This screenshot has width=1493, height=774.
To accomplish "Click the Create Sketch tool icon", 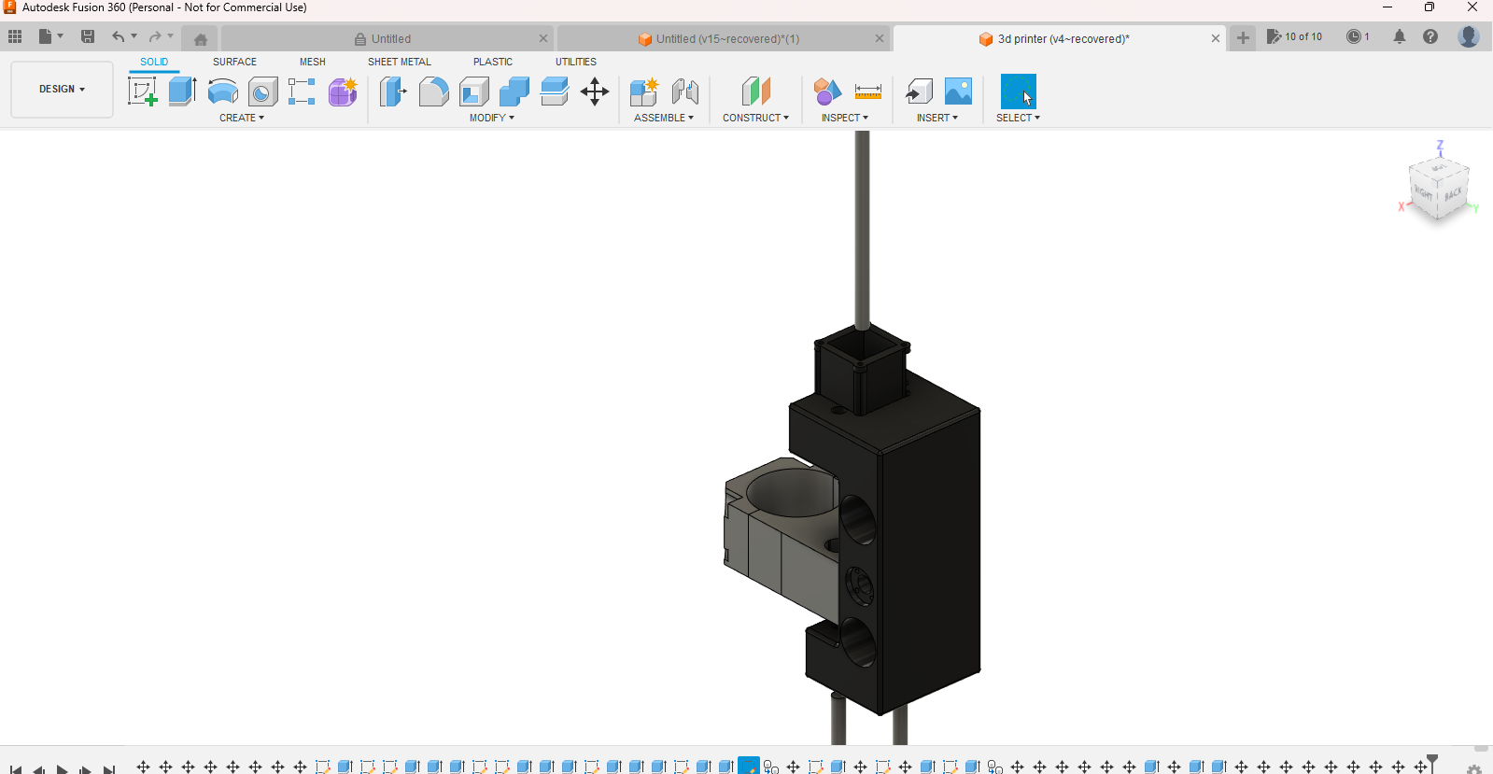I will pos(142,91).
